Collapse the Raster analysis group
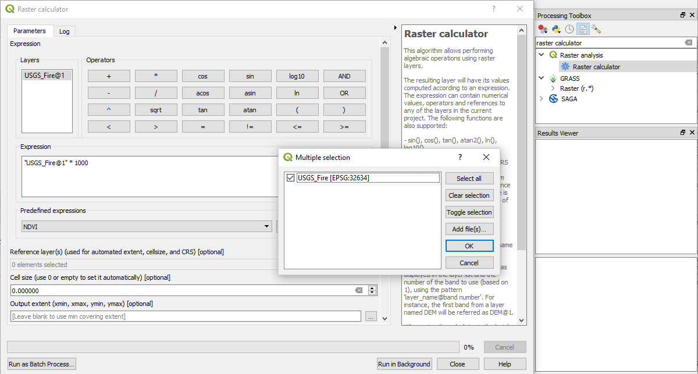The height and width of the screenshot is (374, 698). coord(542,54)
